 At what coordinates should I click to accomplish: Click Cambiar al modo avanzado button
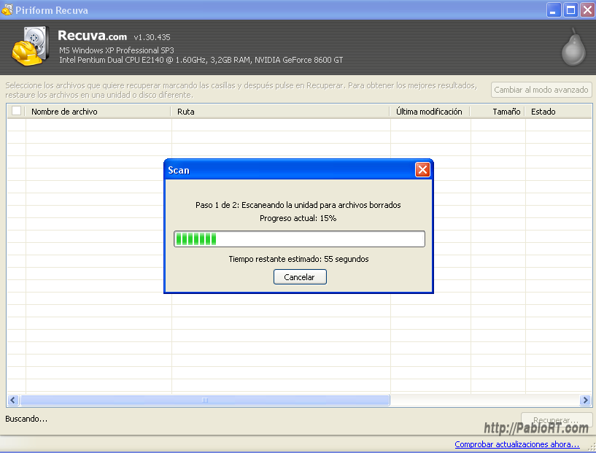(x=541, y=90)
